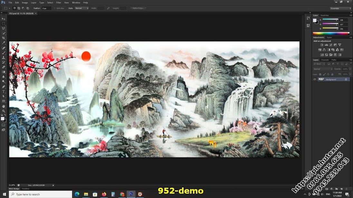Image resolution: width=353 pixels, height=198 pixels.
Task: Select the Move tool
Action: click(4, 19)
